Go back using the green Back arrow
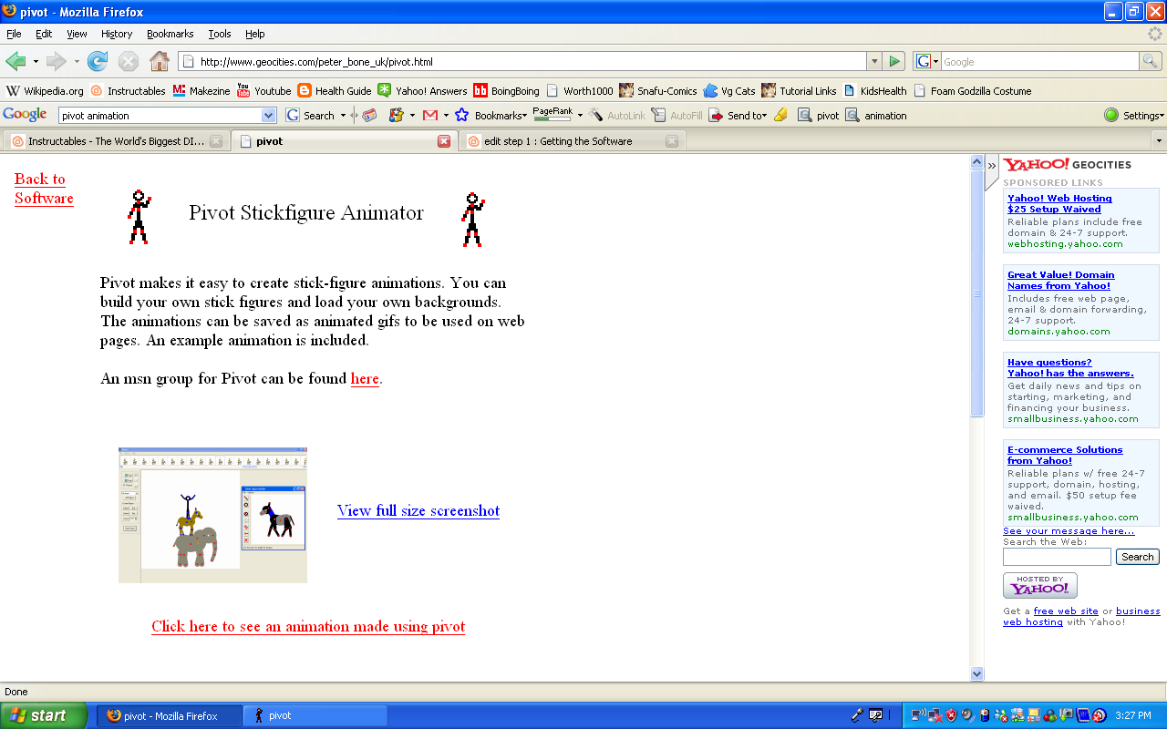The width and height of the screenshot is (1167, 729). point(15,62)
